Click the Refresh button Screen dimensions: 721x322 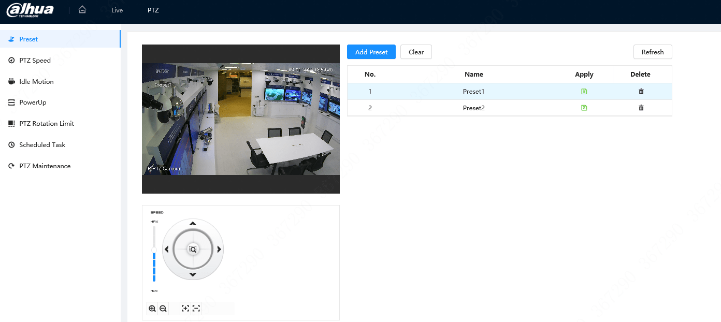[x=653, y=52]
